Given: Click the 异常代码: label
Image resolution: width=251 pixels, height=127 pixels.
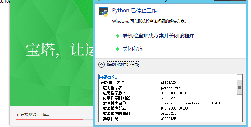Looking at the screenshot, I should coord(111,119).
